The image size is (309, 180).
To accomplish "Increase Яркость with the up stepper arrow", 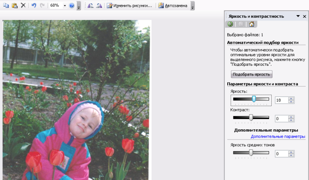I will tap(291, 99).
